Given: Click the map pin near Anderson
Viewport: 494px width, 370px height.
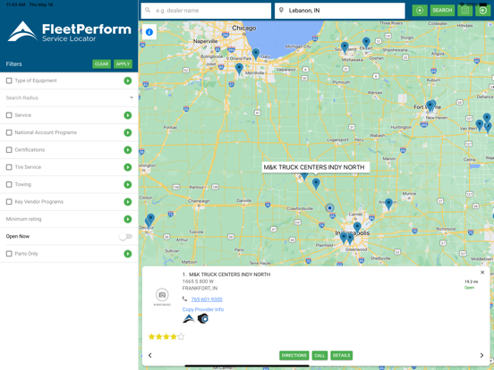Looking at the screenshot, I should pos(388,204).
